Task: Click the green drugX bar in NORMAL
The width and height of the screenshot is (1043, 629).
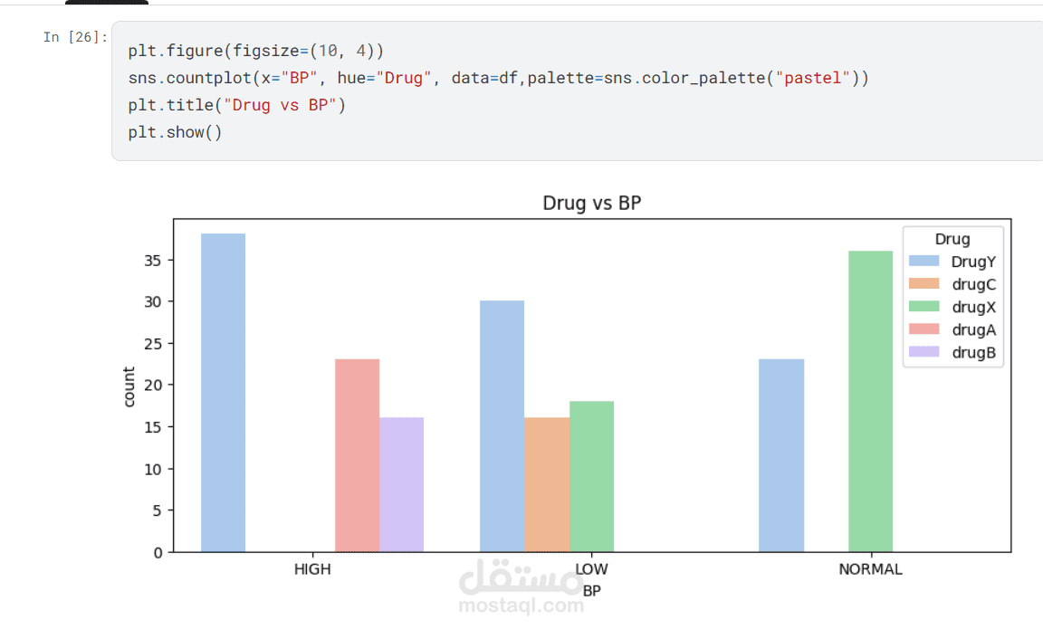Action: click(x=870, y=401)
